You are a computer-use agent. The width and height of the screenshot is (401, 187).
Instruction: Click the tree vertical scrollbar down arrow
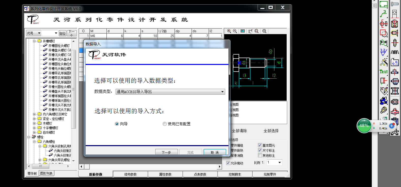pos(73,161)
